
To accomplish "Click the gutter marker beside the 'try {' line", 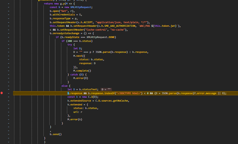I will 9,45.
